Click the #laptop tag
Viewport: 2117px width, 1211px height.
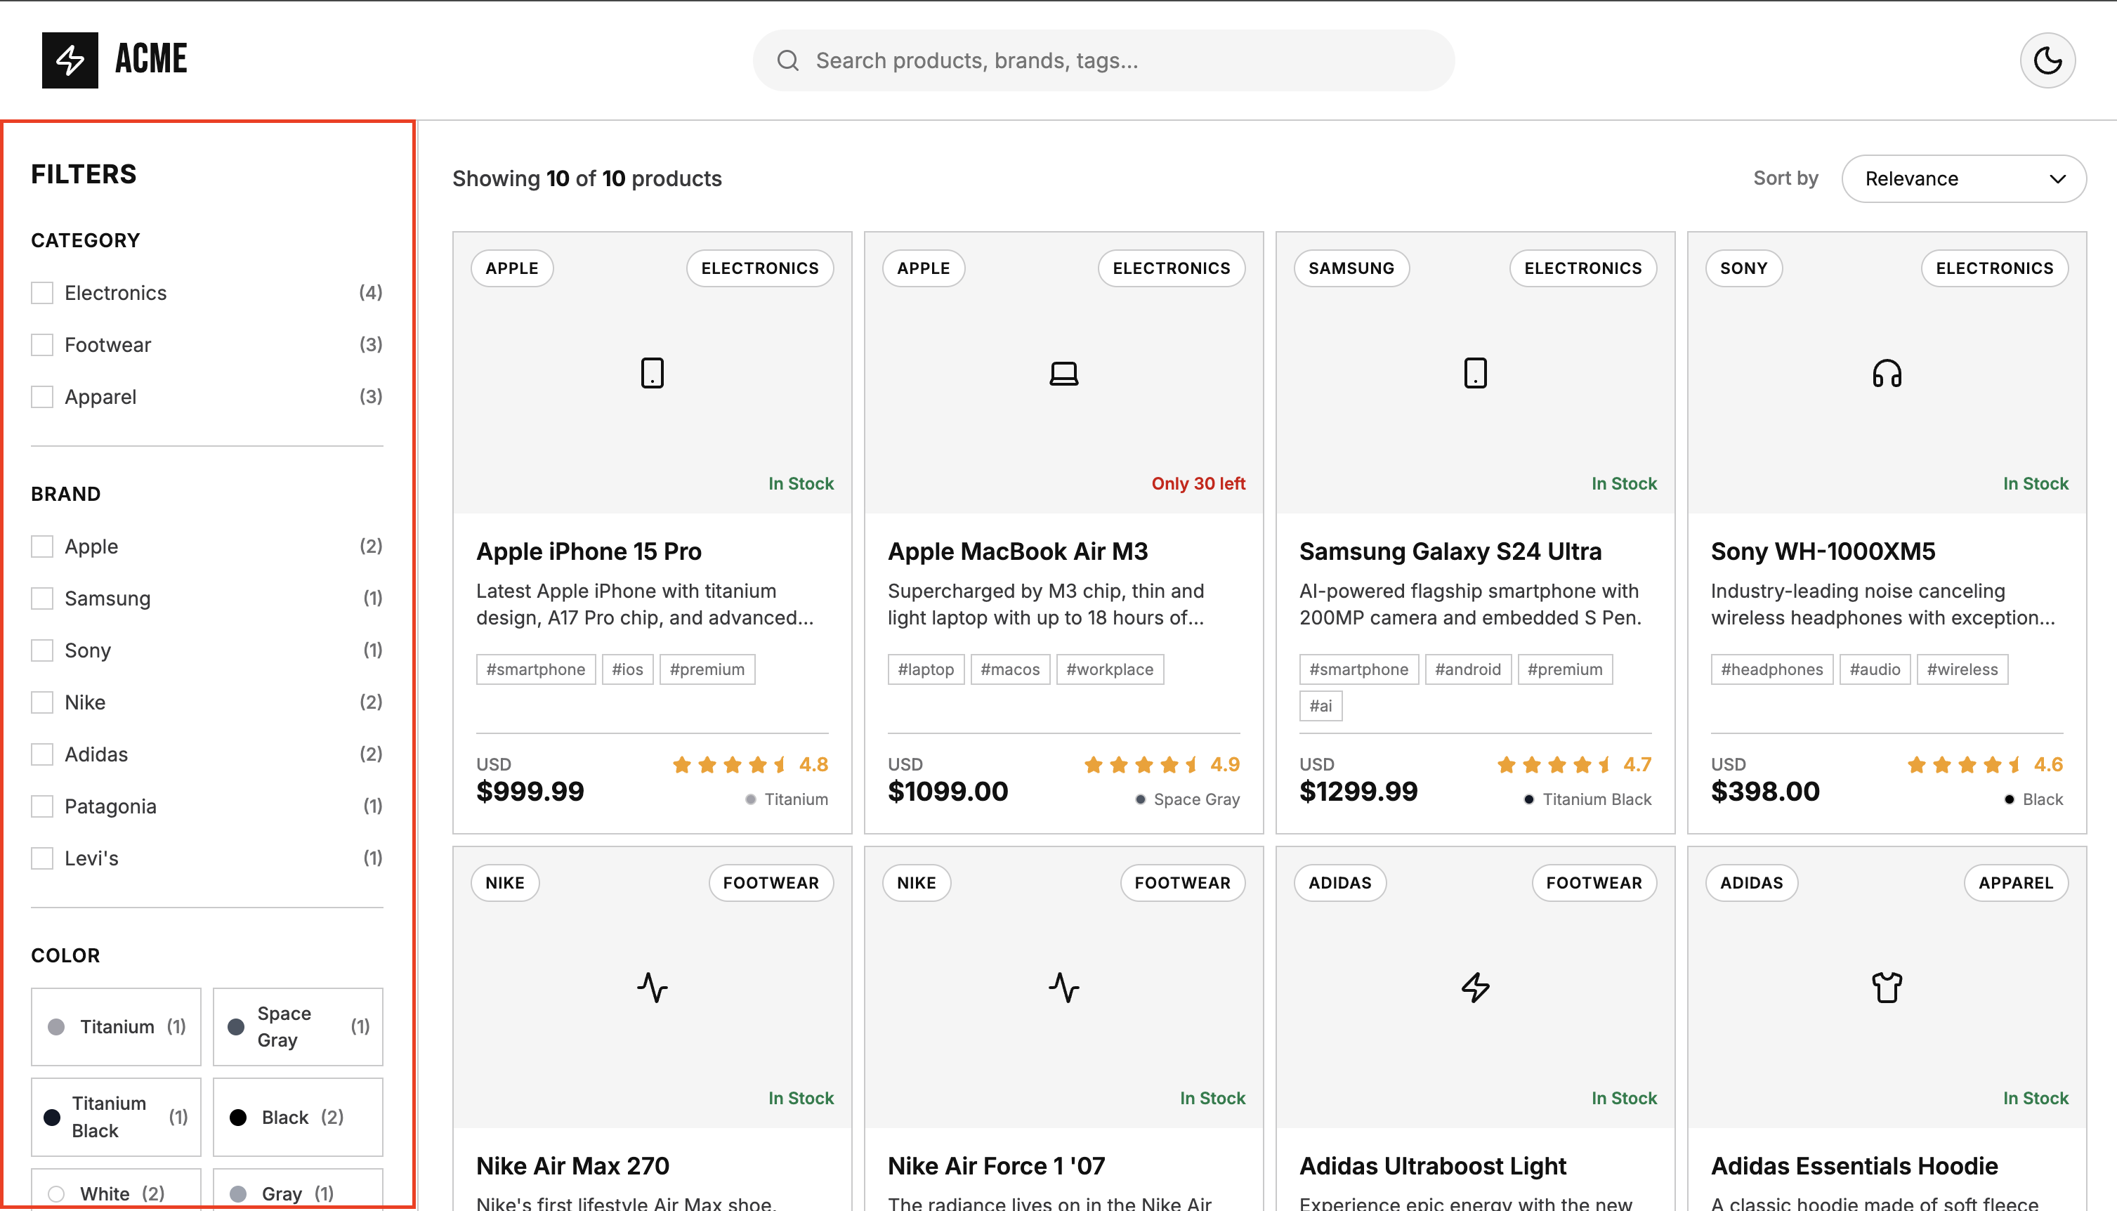(x=926, y=669)
